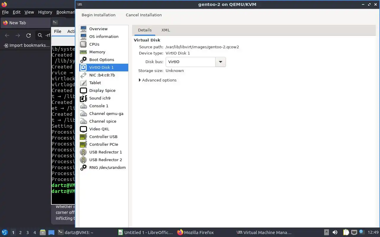Click the NIC network arrows icon
The image size is (380, 237).
tap(83, 75)
